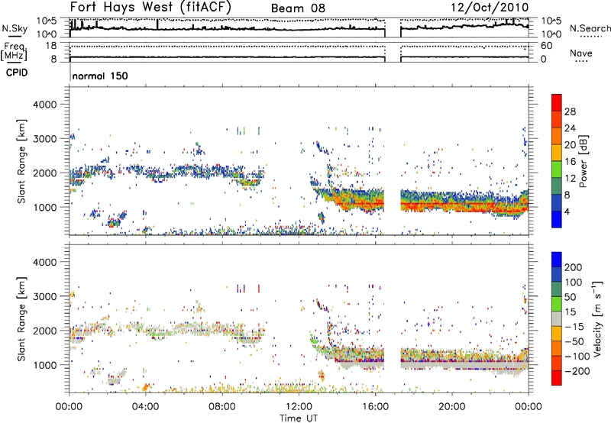Click the '28' label on Power color bar

(x=570, y=111)
